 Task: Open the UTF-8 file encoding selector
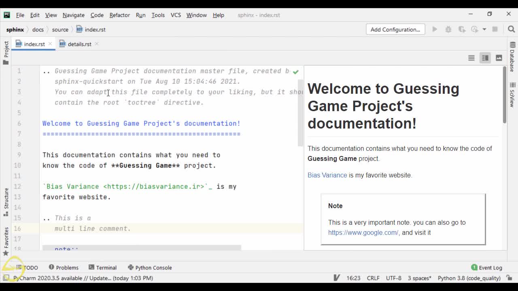[x=393, y=278]
